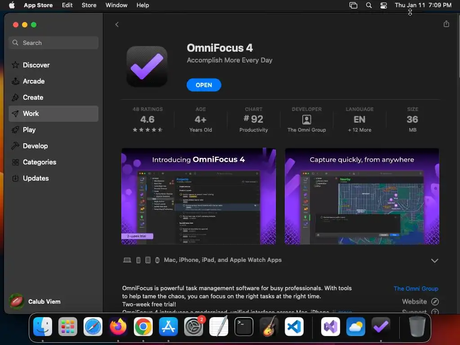
Task: Open Calub Viem account profile
Action: [x=35, y=301]
